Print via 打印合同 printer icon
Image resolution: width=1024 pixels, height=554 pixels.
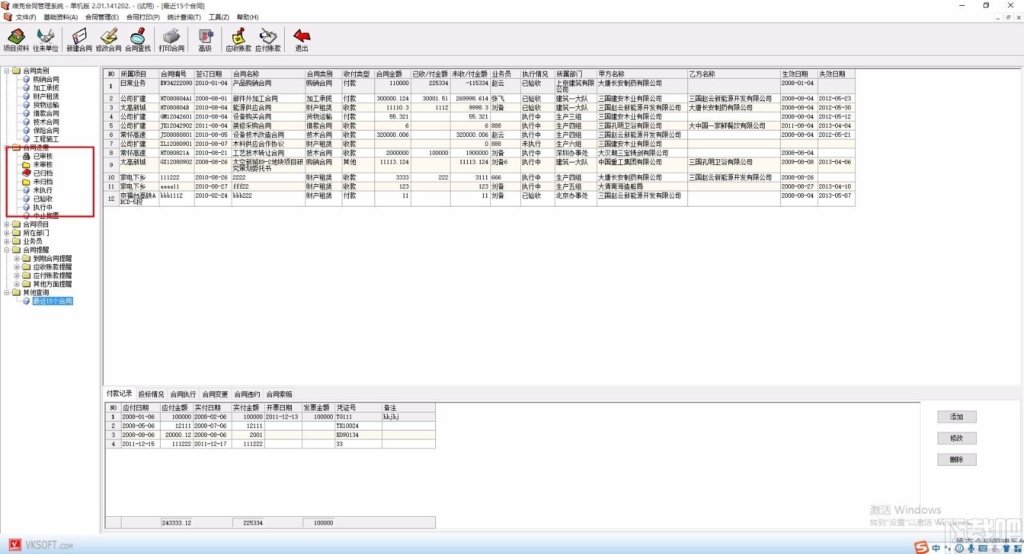click(172, 40)
